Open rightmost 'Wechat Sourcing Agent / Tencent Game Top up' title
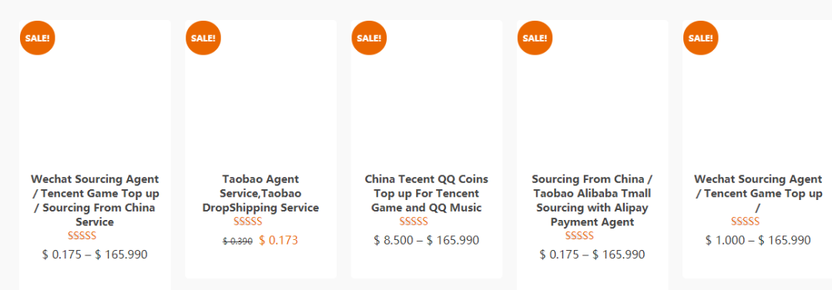Viewport: 832px width, 290px height. pos(758,194)
